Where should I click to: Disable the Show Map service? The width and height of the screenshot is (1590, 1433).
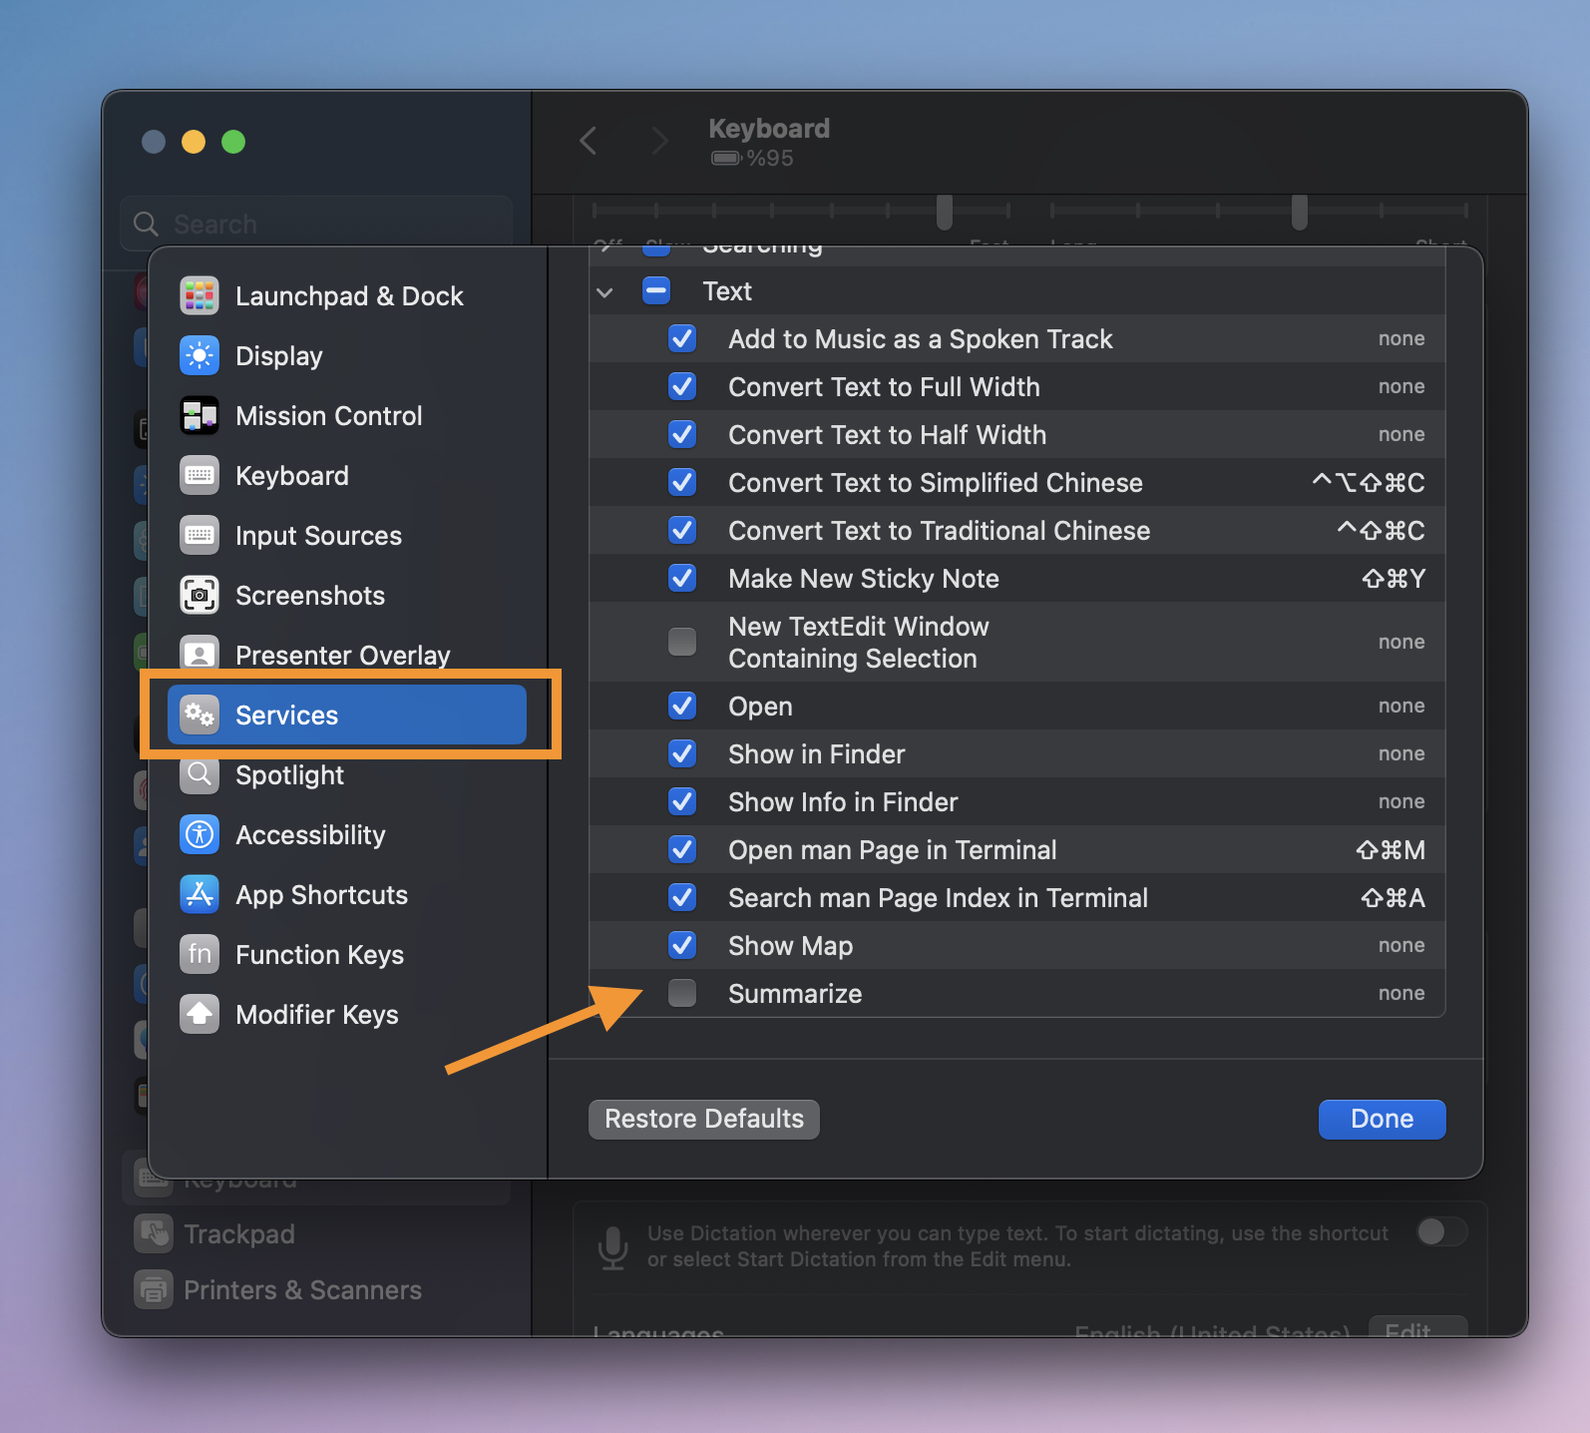coord(682,946)
